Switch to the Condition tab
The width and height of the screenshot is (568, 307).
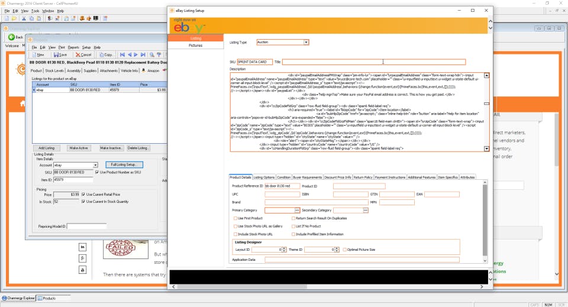[283, 177]
